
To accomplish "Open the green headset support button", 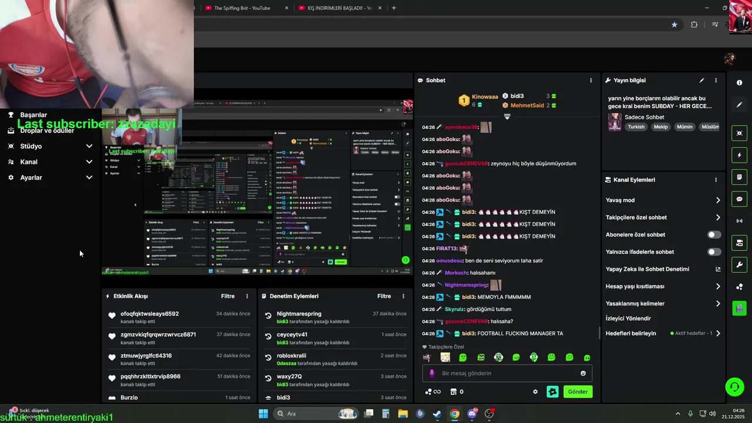I will 734,387.
